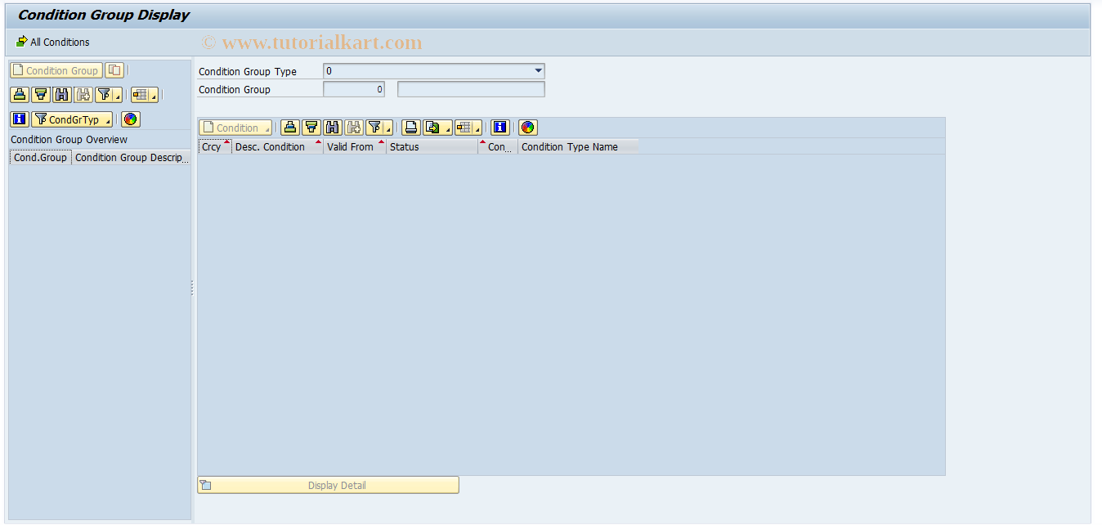The width and height of the screenshot is (1102, 525).
Task: Click Find Next in the conditions table toolbar
Action: click(354, 128)
